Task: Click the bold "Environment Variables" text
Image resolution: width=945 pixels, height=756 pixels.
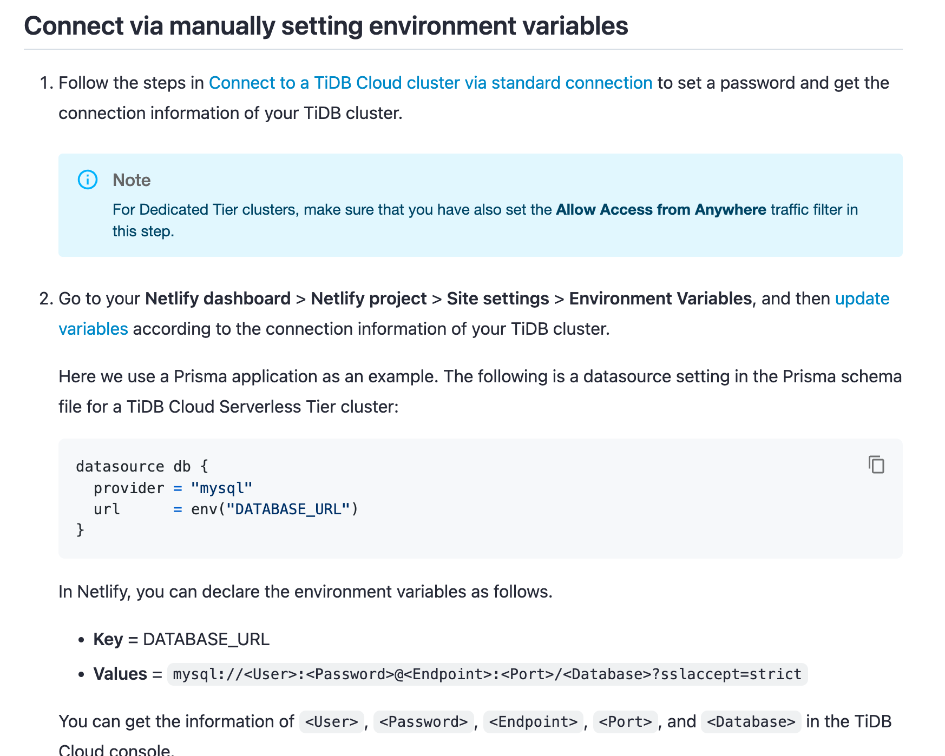Action: [660, 299]
